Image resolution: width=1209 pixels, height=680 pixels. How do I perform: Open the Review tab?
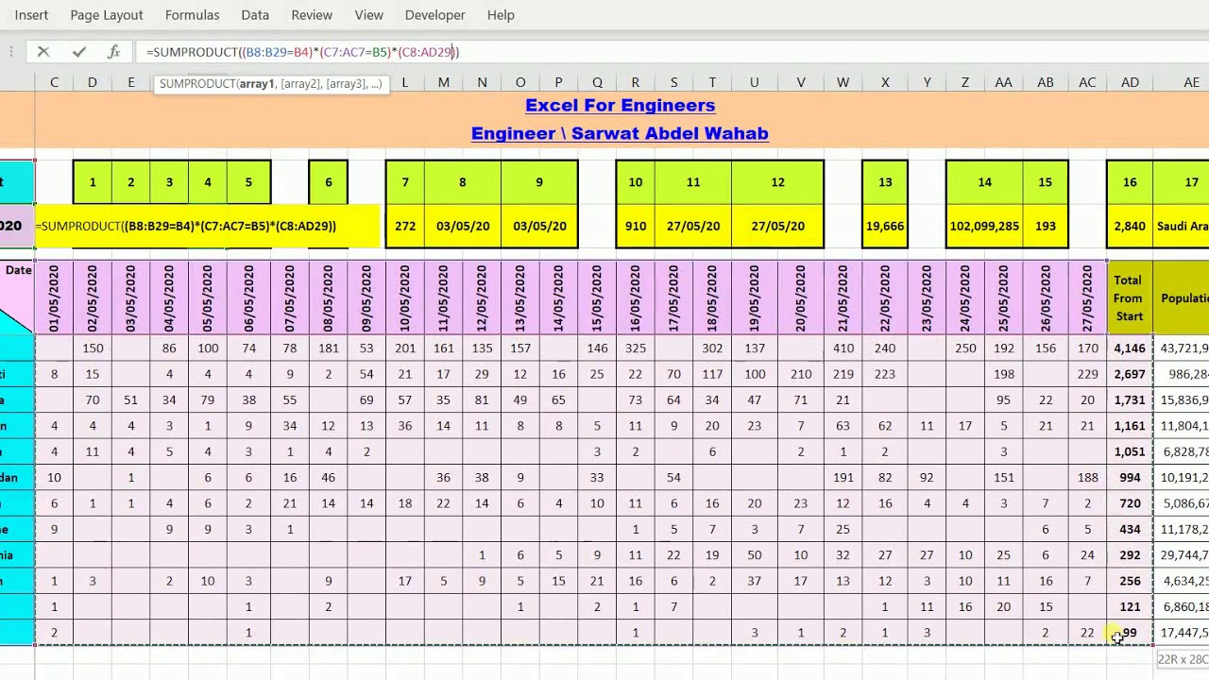(312, 15)
